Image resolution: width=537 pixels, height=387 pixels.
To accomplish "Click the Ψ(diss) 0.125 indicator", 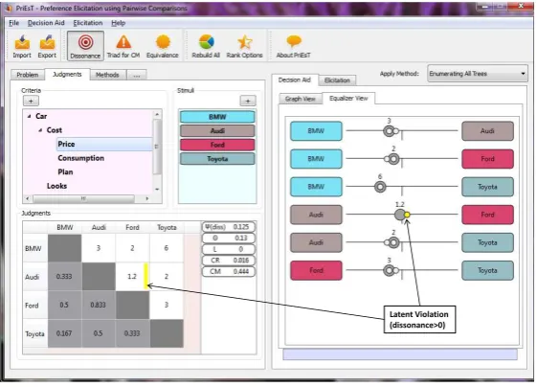I will [229, 227].
